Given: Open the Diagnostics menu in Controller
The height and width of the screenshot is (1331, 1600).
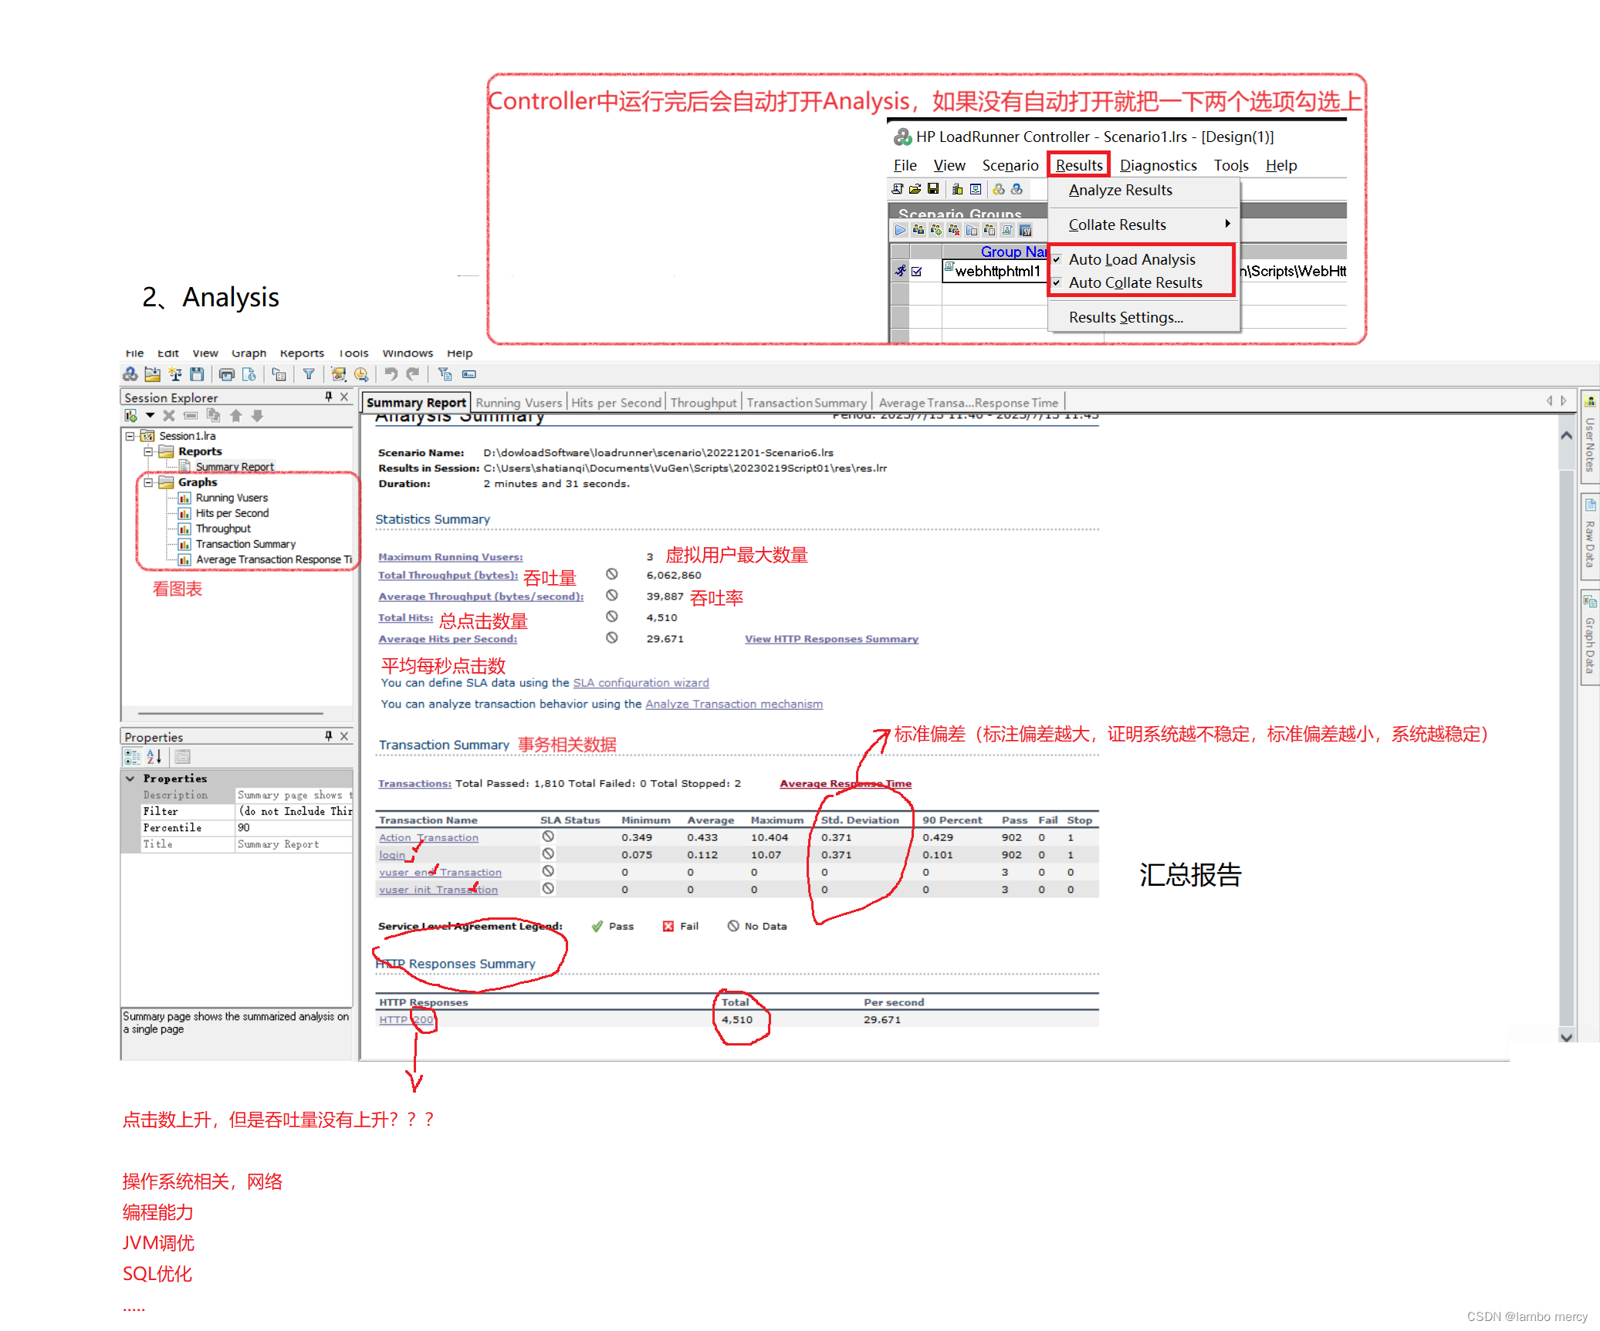Looking at the screenshot, I should 1159,165.
